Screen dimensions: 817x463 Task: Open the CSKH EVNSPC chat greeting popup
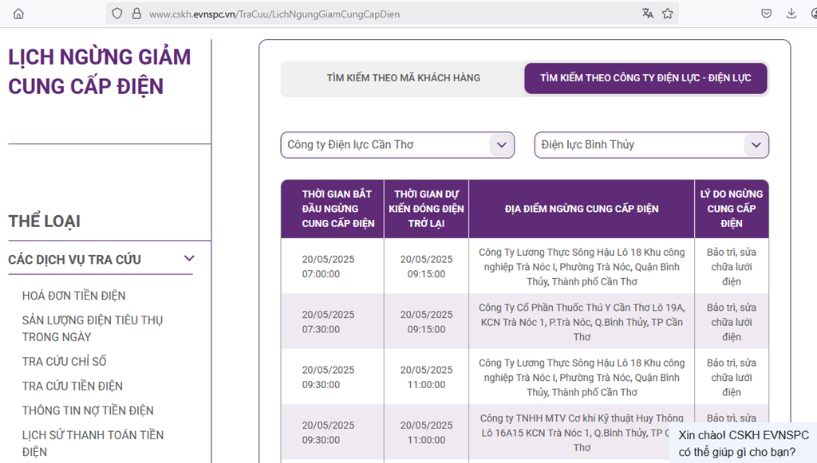(742, 443)
